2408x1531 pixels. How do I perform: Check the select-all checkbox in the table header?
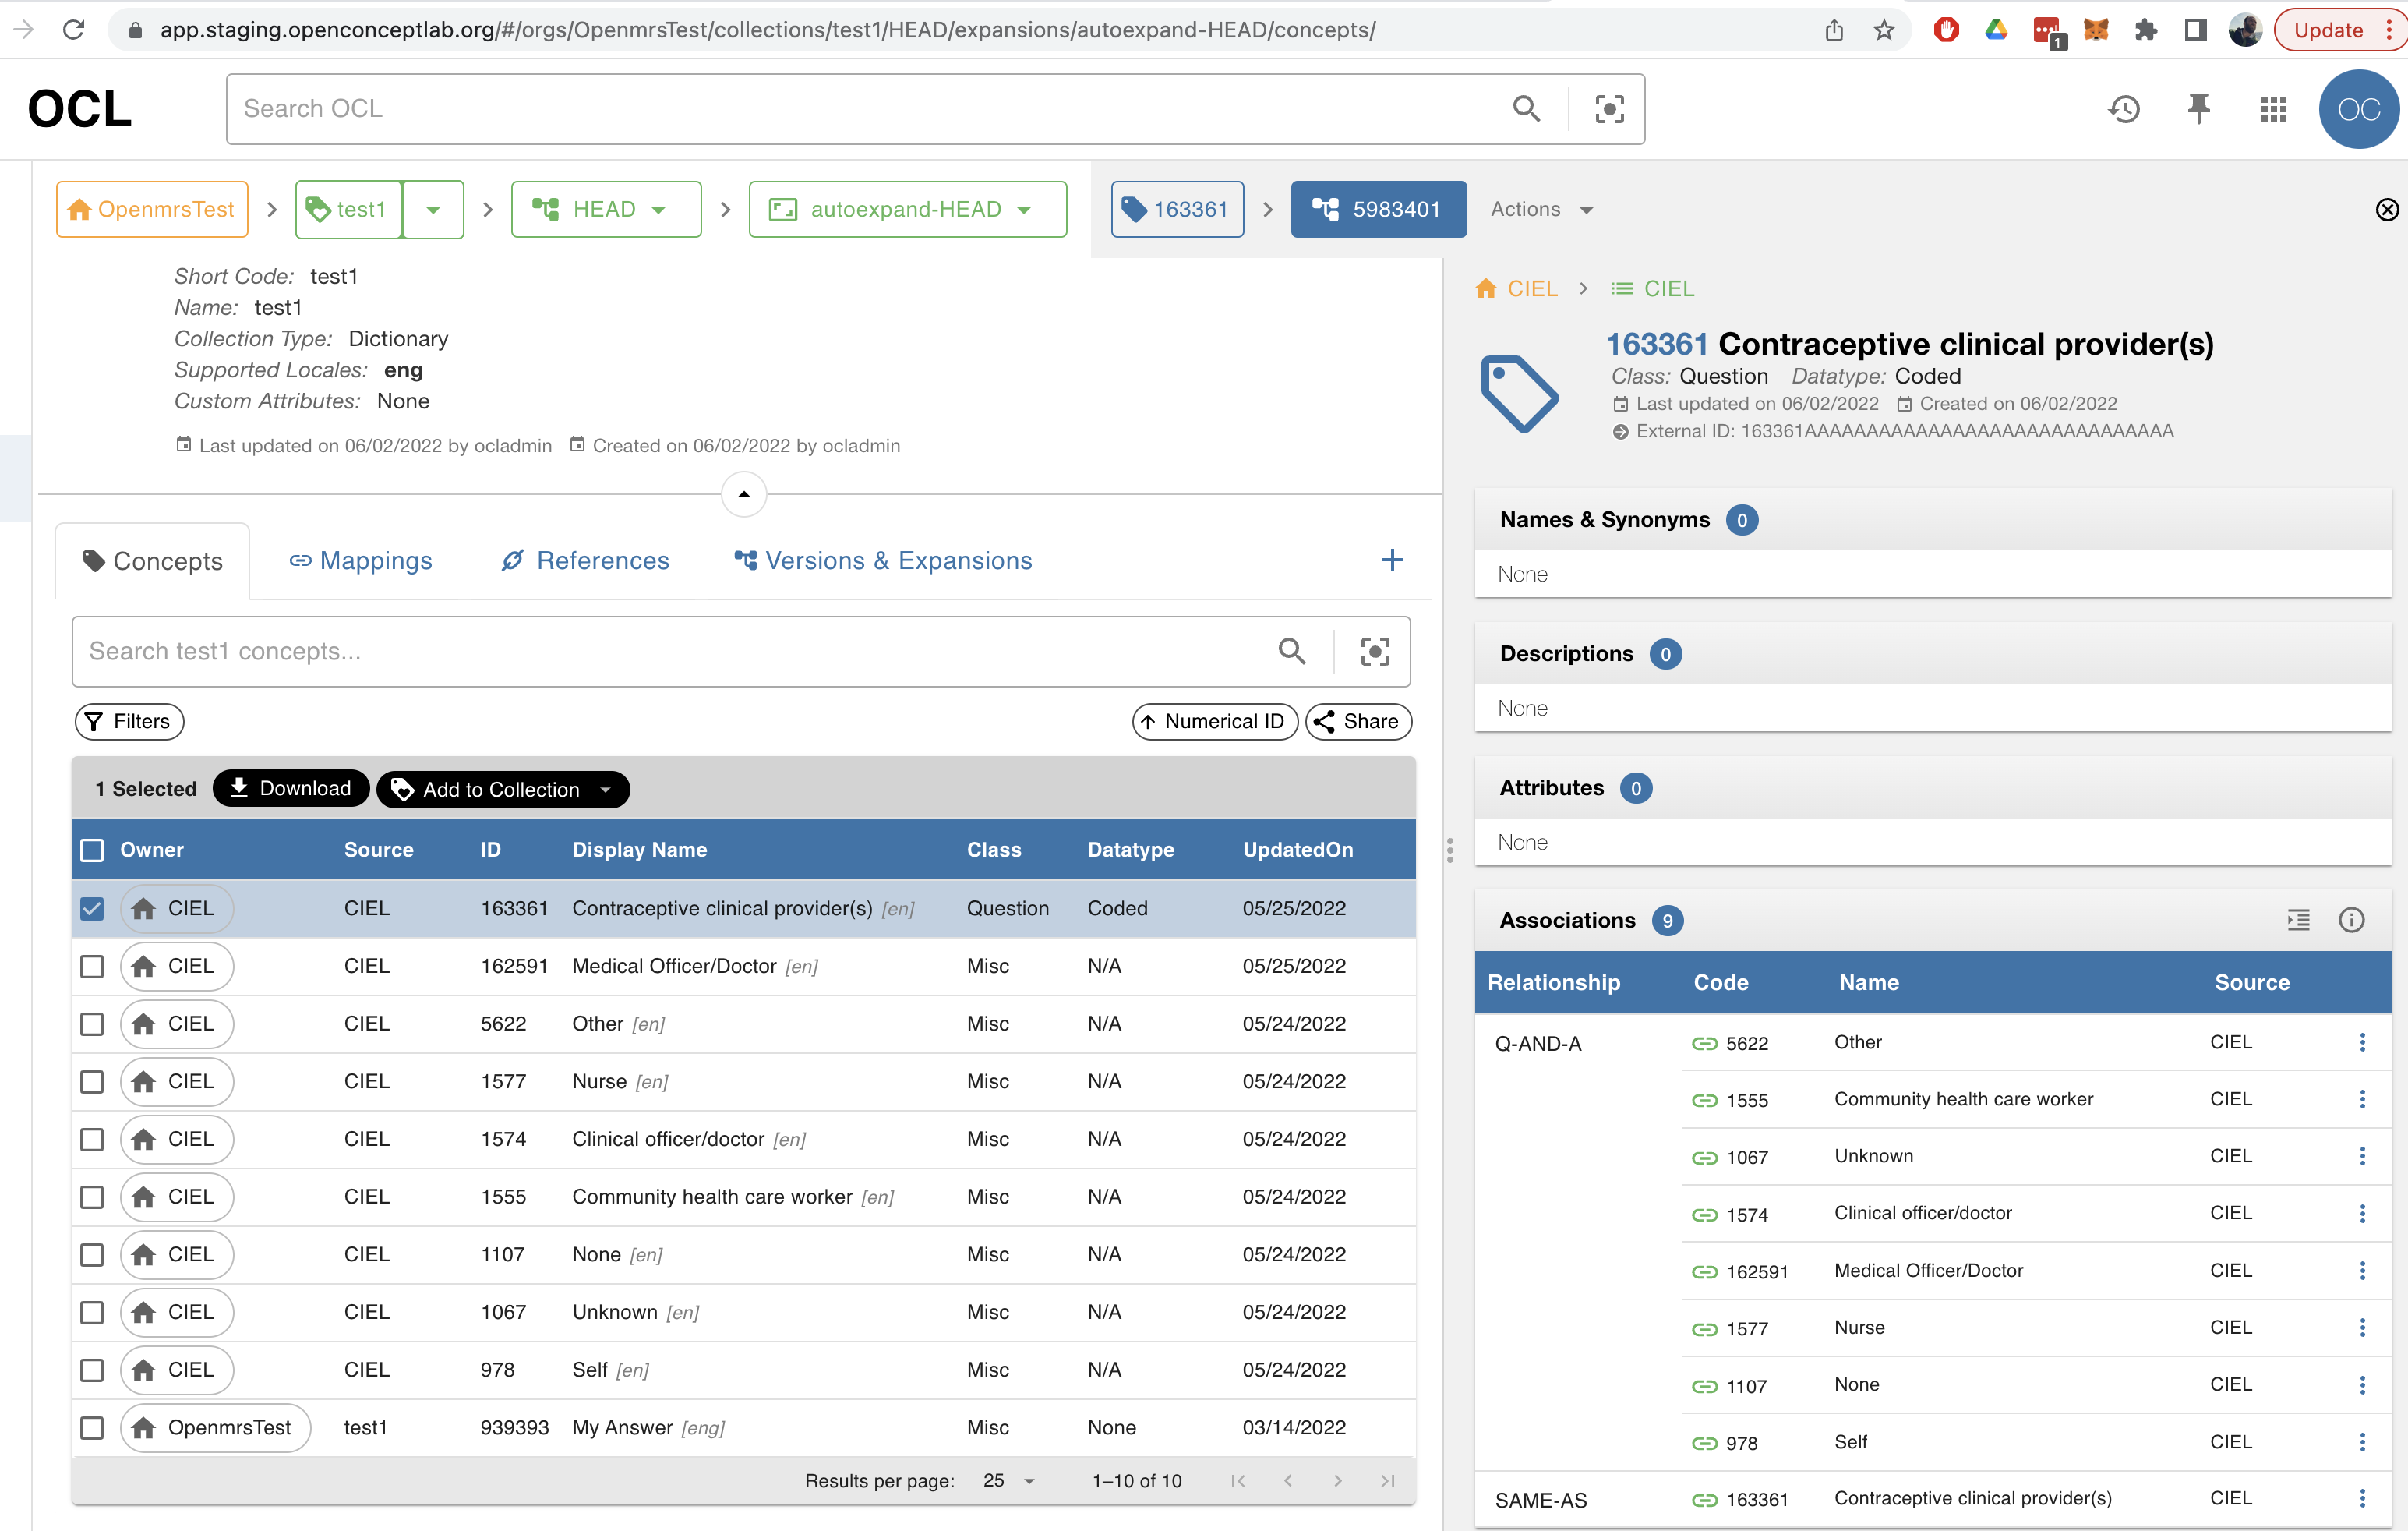92,849
